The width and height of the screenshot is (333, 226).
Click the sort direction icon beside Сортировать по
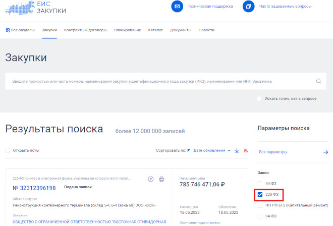coord(189,150)
